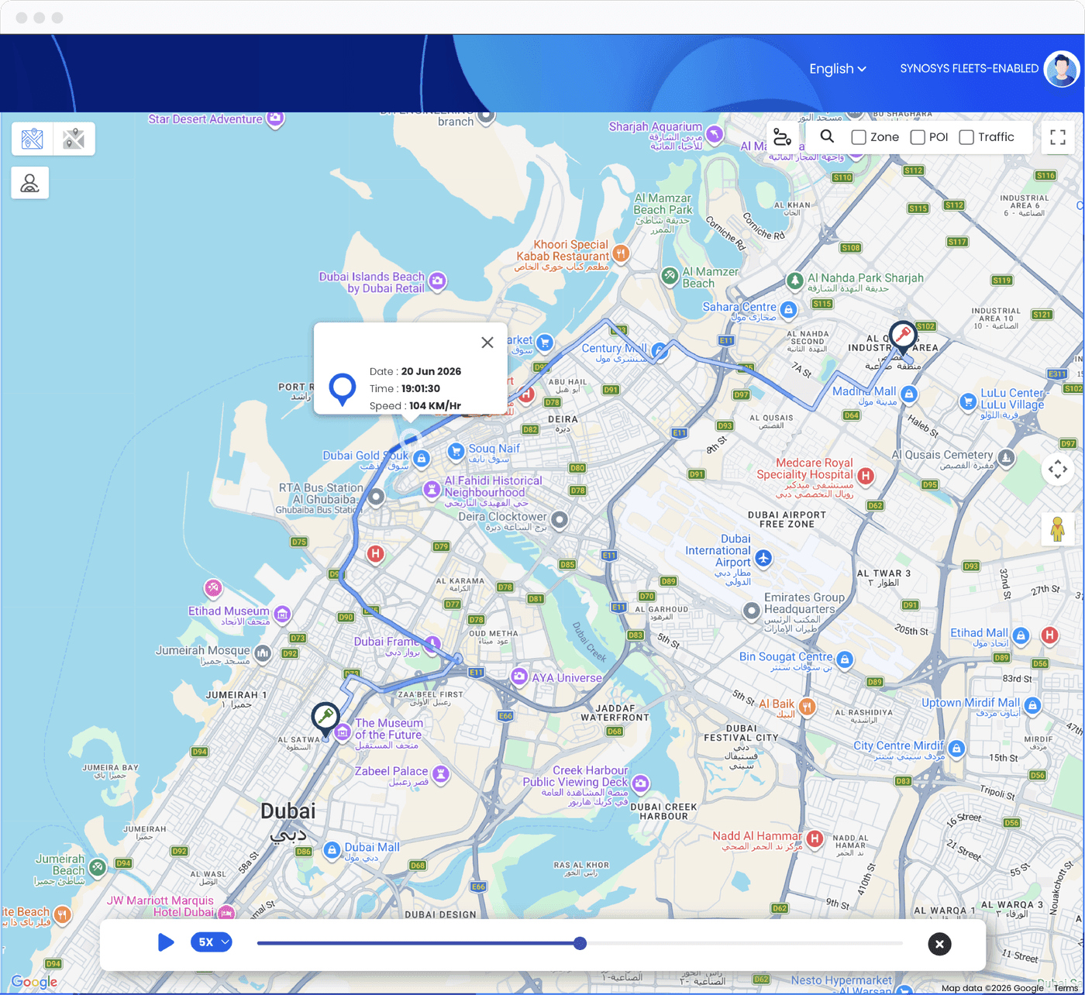This screenshot has width=1085, height=995.
Task: Click the Creek Harbour Viewing Deck pin
Action: pos(640,783)
